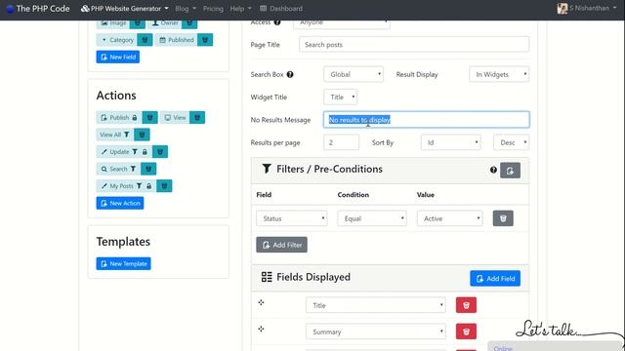625x351 pixels.
Task: Click the gray add icon in Filters header
Action: click(510, 171)
